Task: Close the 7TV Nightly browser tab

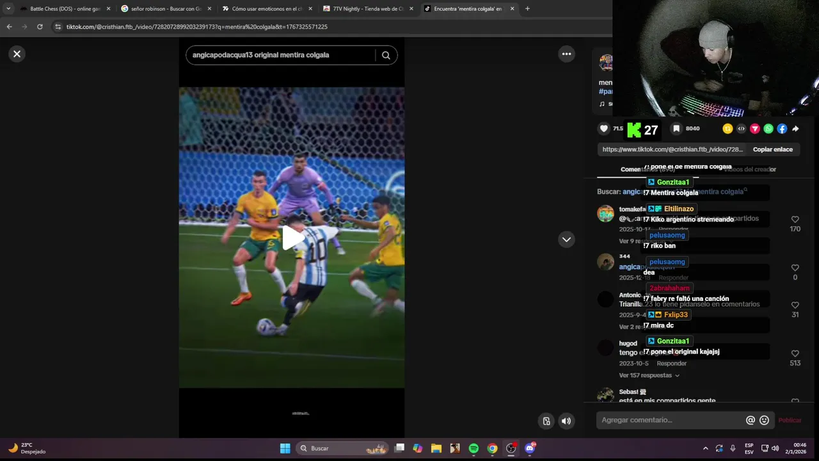Action: point(411,9)
